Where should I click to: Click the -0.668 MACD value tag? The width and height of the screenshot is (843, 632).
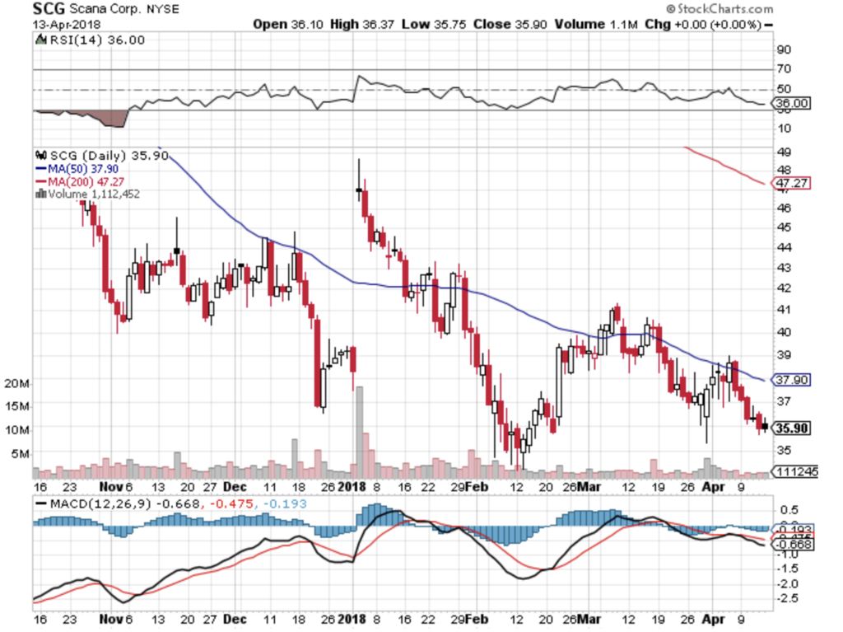[x=794, y=545]
